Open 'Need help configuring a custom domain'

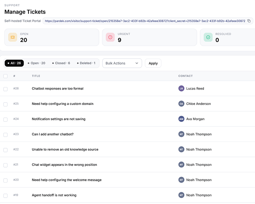tap(63, 104)
